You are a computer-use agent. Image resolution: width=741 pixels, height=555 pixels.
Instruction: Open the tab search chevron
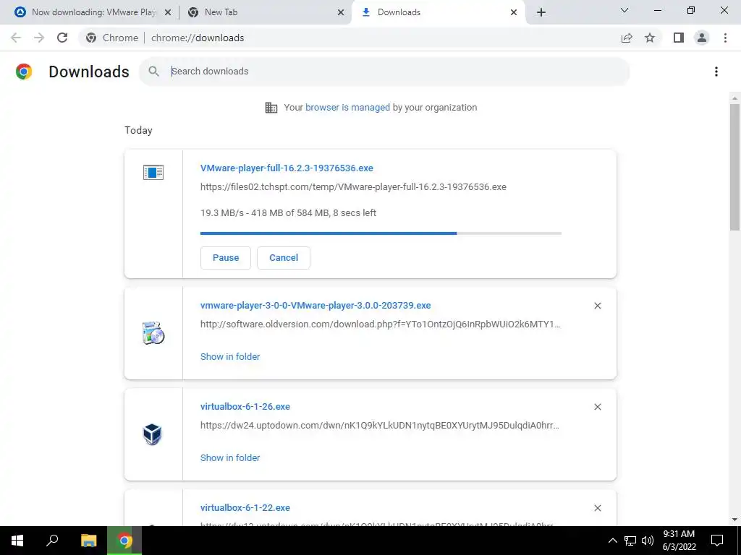624,10
